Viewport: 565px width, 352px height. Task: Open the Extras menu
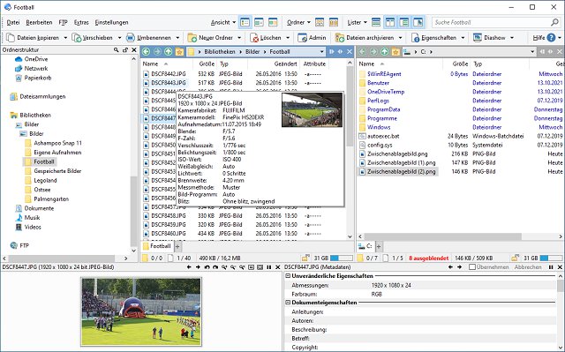click(81, 22)
